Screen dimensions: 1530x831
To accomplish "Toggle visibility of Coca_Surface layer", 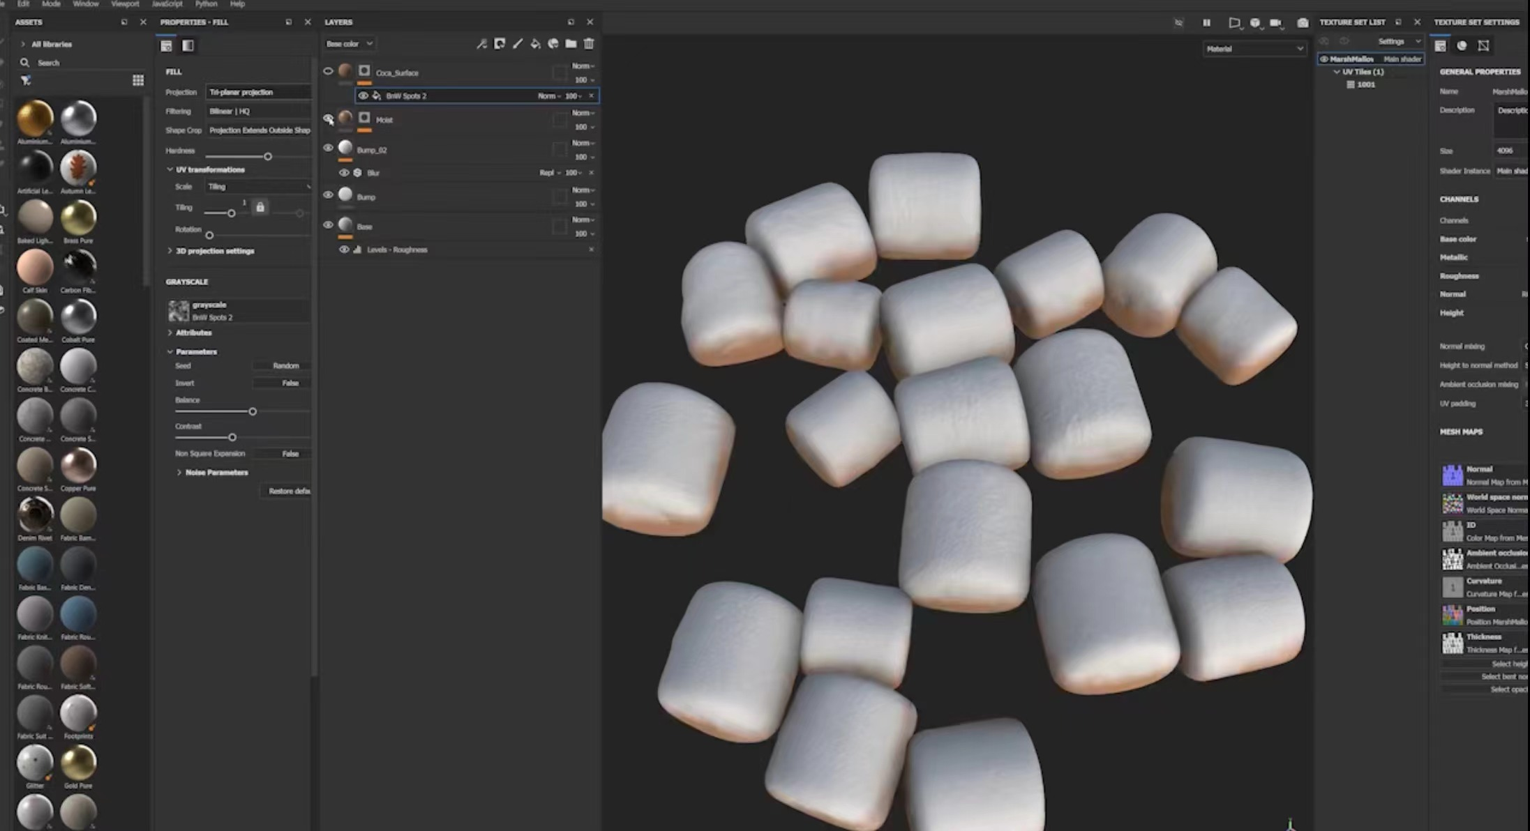I will [x=328, y=71].
